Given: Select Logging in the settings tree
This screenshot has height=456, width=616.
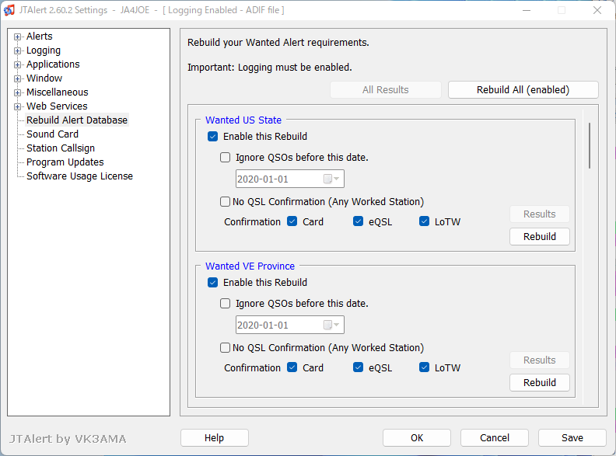Looking at the screenshot, I should pyautogui.click(x=44, y=50).
